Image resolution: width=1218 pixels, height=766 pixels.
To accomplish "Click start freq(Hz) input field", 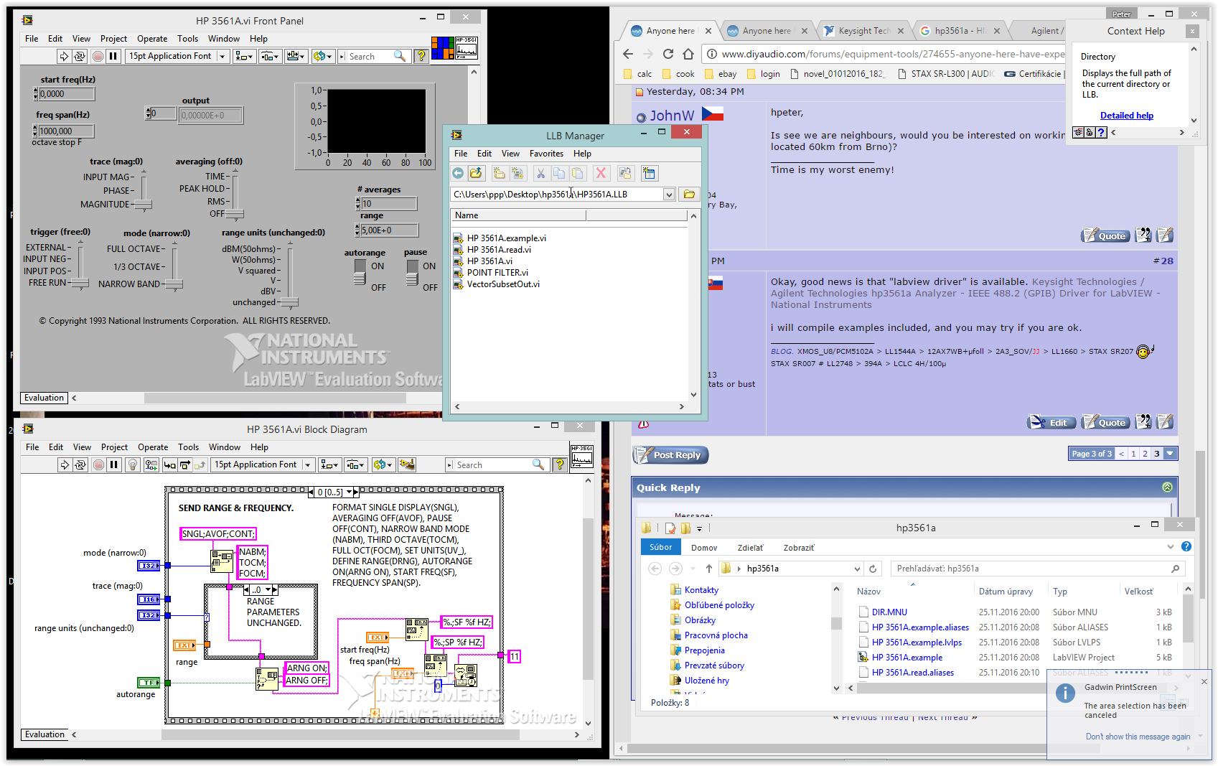I will (x=66, y=94).
